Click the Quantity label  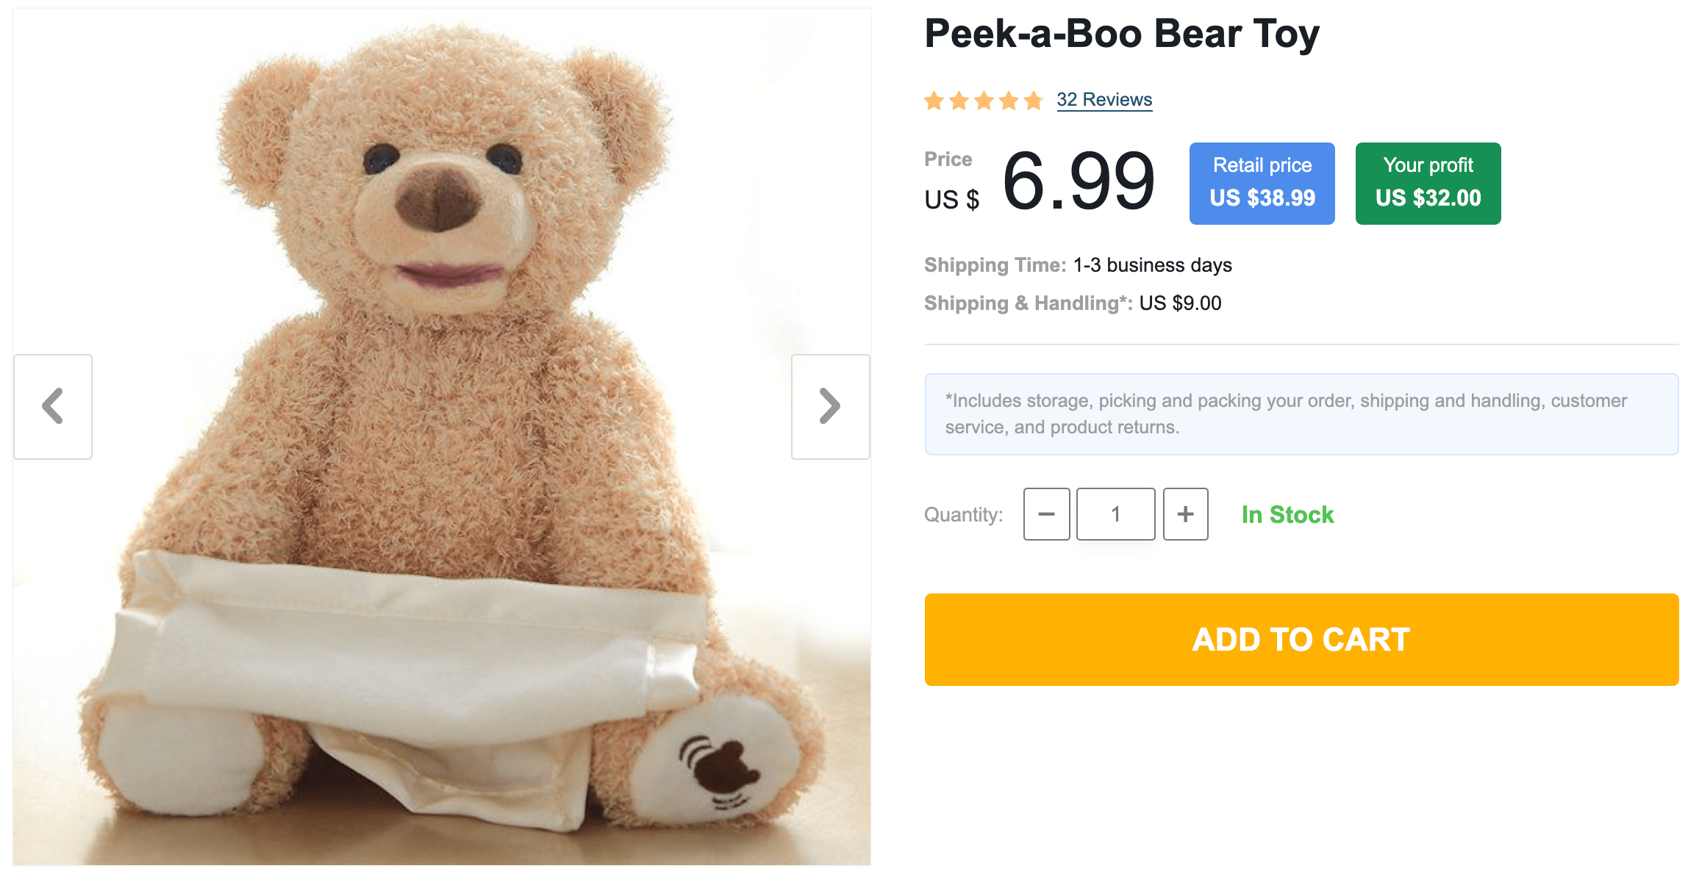(x=963, y=515)
